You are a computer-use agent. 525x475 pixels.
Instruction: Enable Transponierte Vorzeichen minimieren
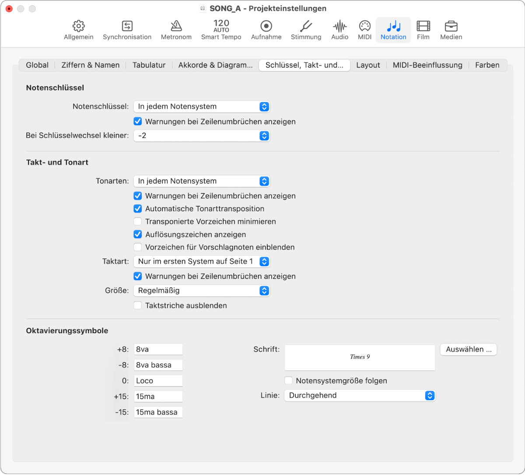(x=138, y=222)
